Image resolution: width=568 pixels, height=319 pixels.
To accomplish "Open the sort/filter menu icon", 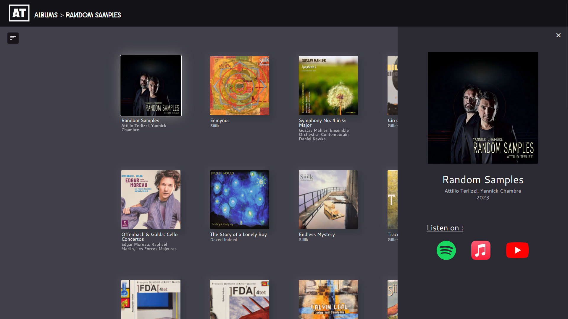I will (13, 38).
